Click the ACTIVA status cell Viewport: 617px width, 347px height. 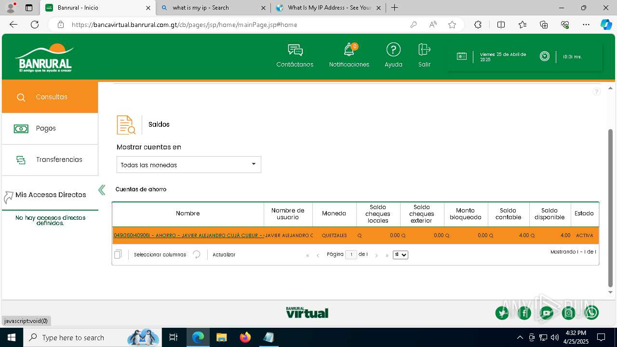(585, 236)
